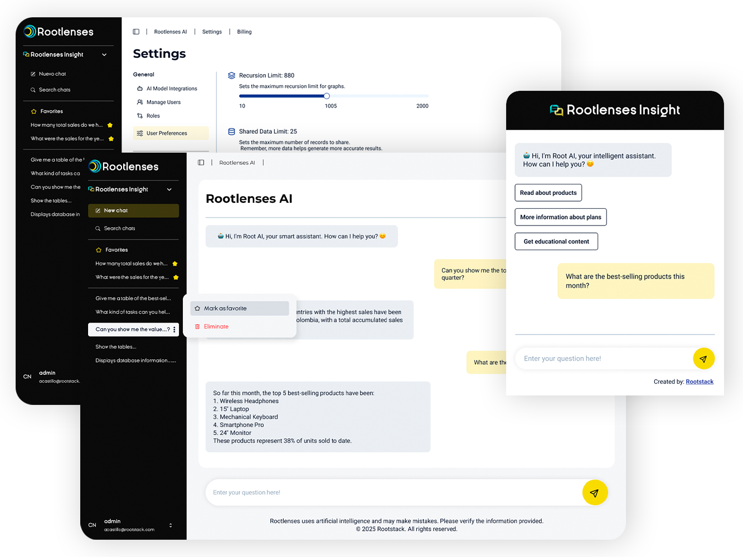The height and width of the screenshot is (557, 743).
Task: Click the AI Model Integrations icon in Settings
Action: [x=139, y=88]
